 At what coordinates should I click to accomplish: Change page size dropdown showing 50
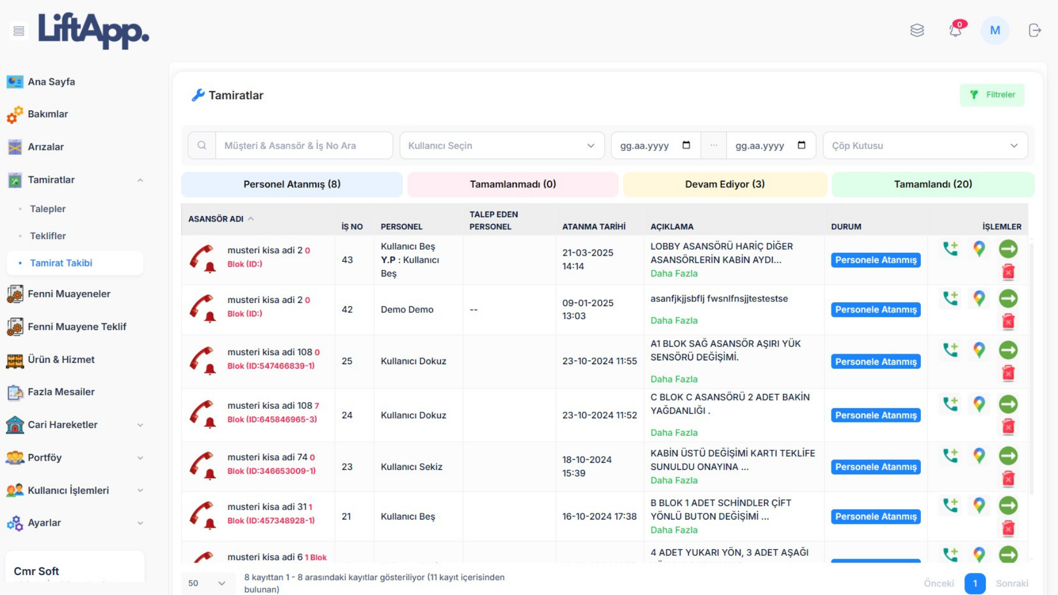[207, 583]
